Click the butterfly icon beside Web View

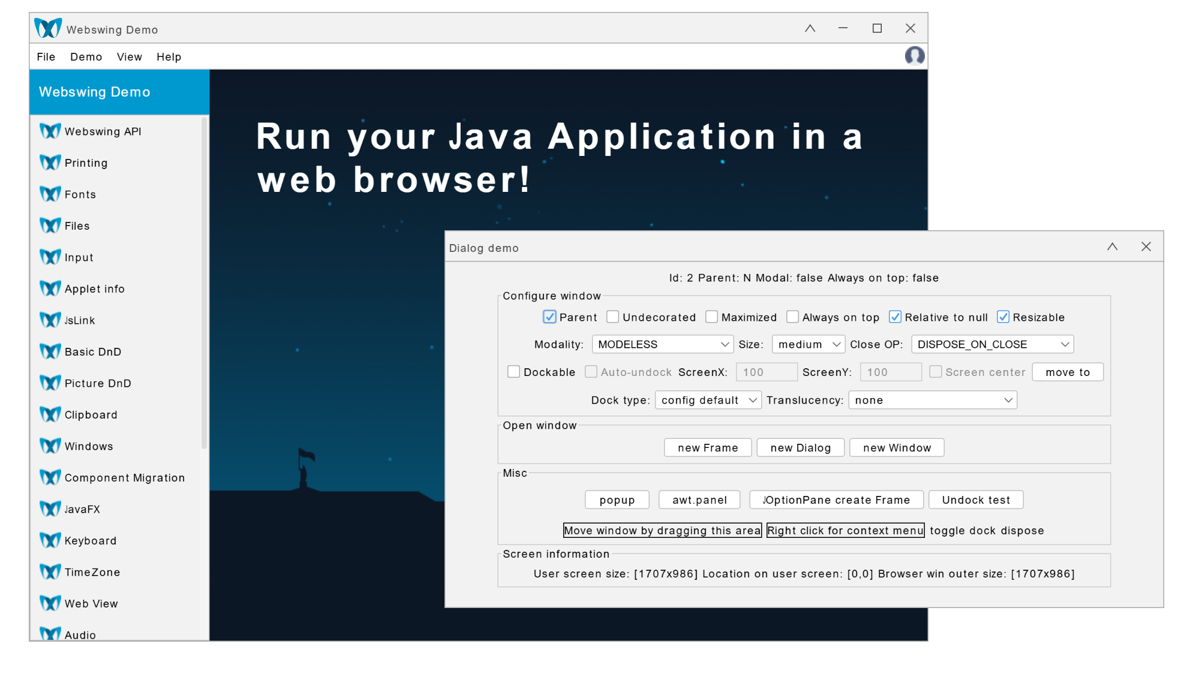(x=50, y=603)
